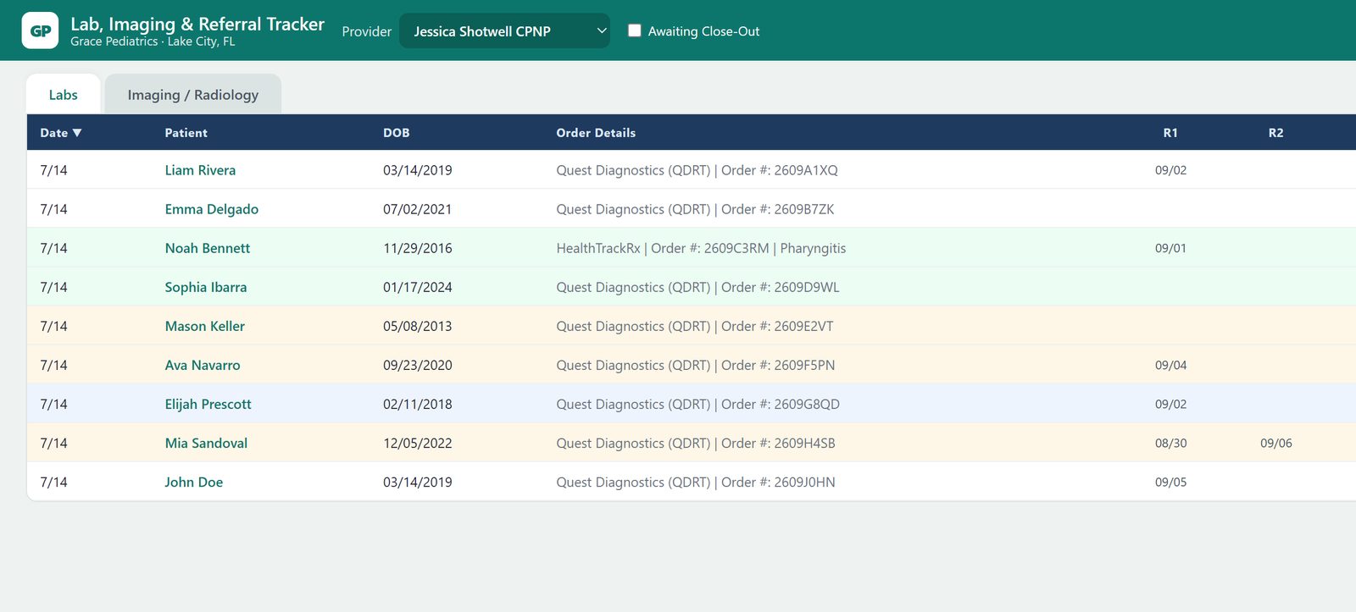Click the Lab, Imaging & Referral Tracker title
The height and width of the screenshot is (612, 1356).
point(197,24)
